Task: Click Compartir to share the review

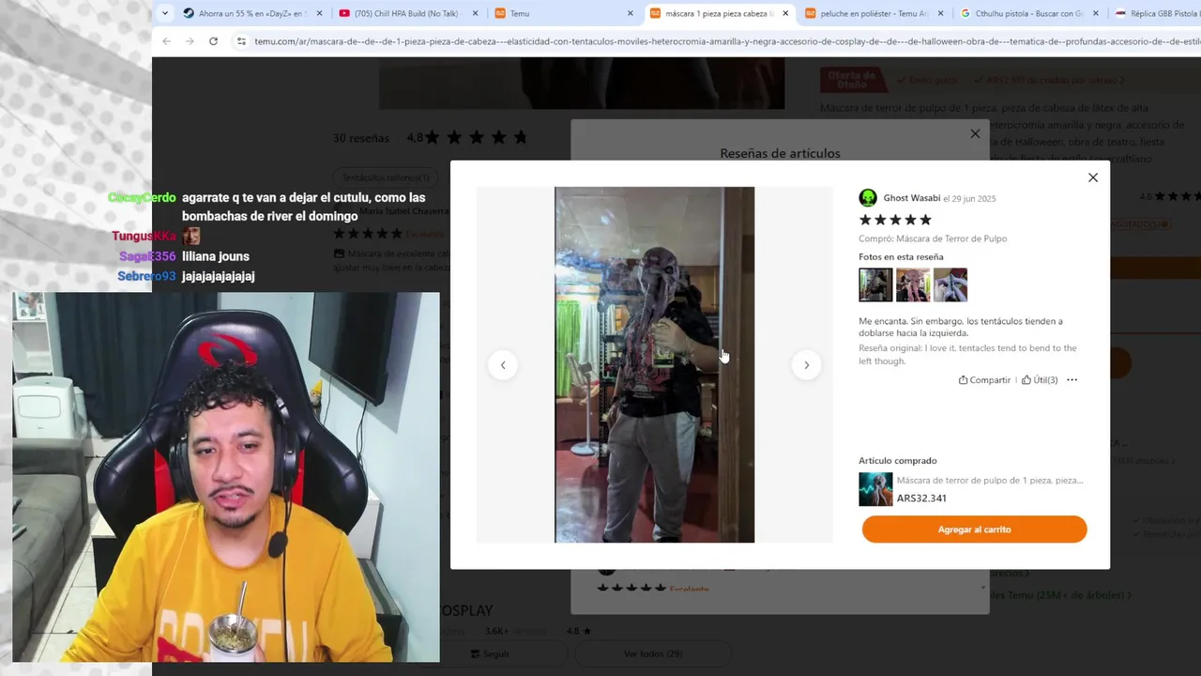Action: click(x=984, y=380)
